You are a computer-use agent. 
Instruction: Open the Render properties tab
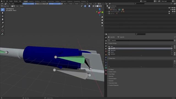pyautogui.click(x=106, y=41)
